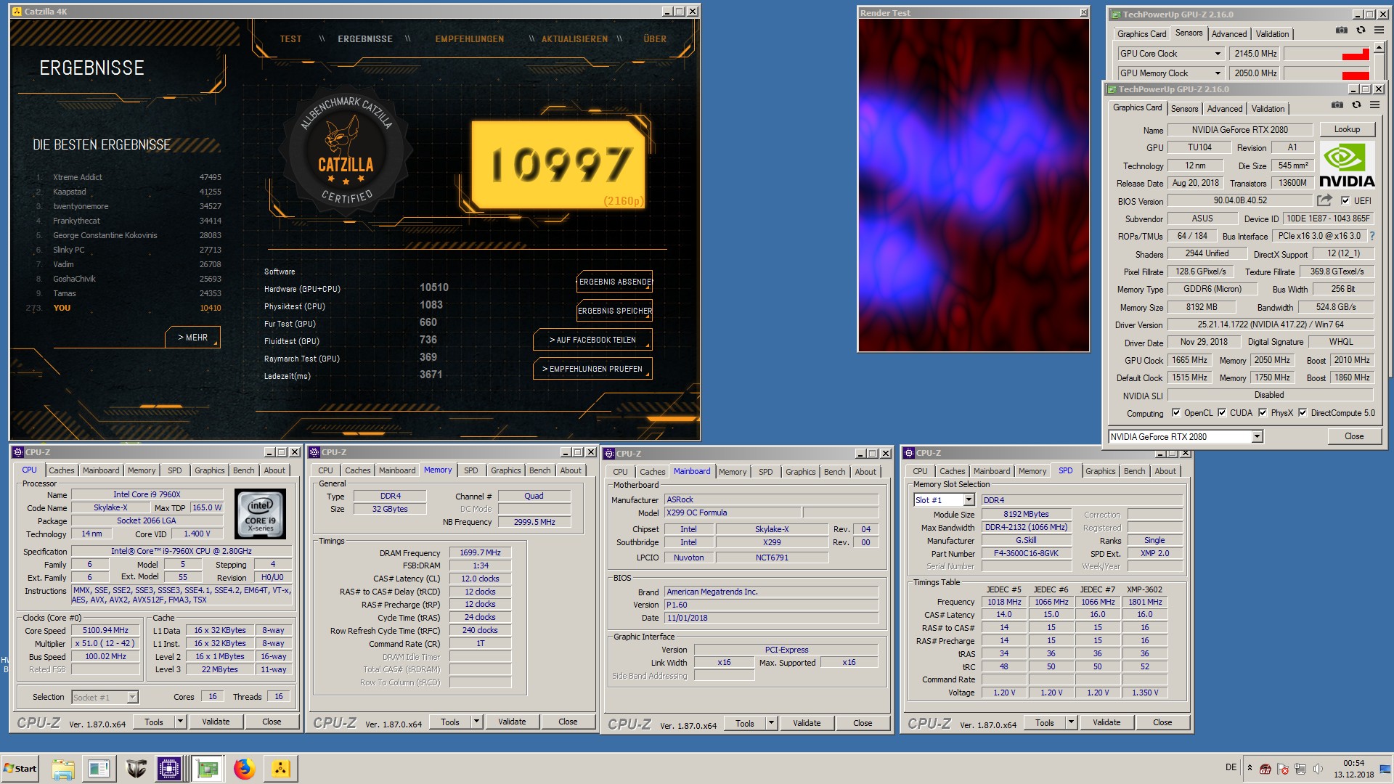Open GPU Core Clock sensor dropdown
The width and height of the screenshot is (1394, 784).
[1218, 54]
